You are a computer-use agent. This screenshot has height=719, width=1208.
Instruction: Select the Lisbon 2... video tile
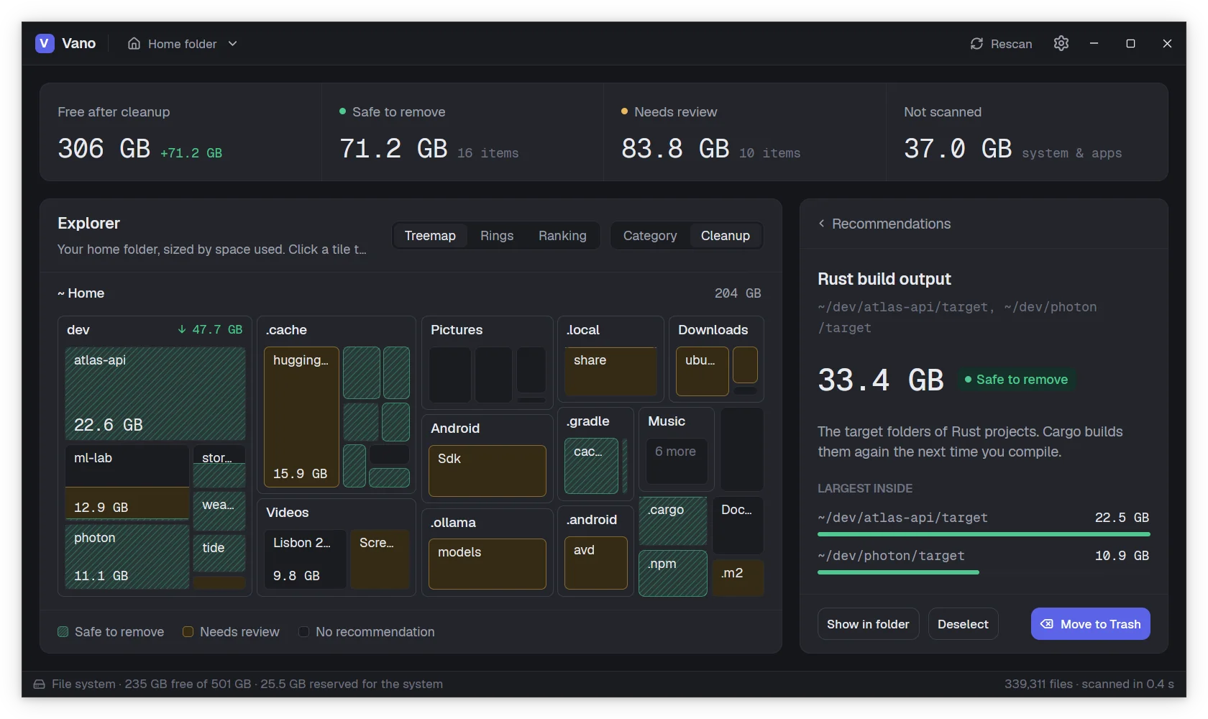tap(306, 559)
